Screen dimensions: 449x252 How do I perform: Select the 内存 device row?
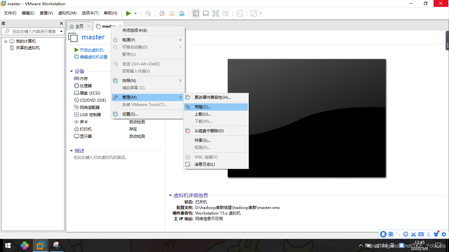tap(84, 79)
